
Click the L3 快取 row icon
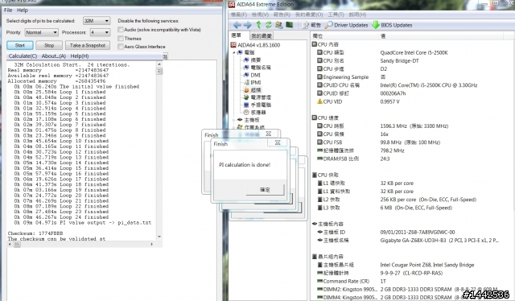[x=319, y=208]
